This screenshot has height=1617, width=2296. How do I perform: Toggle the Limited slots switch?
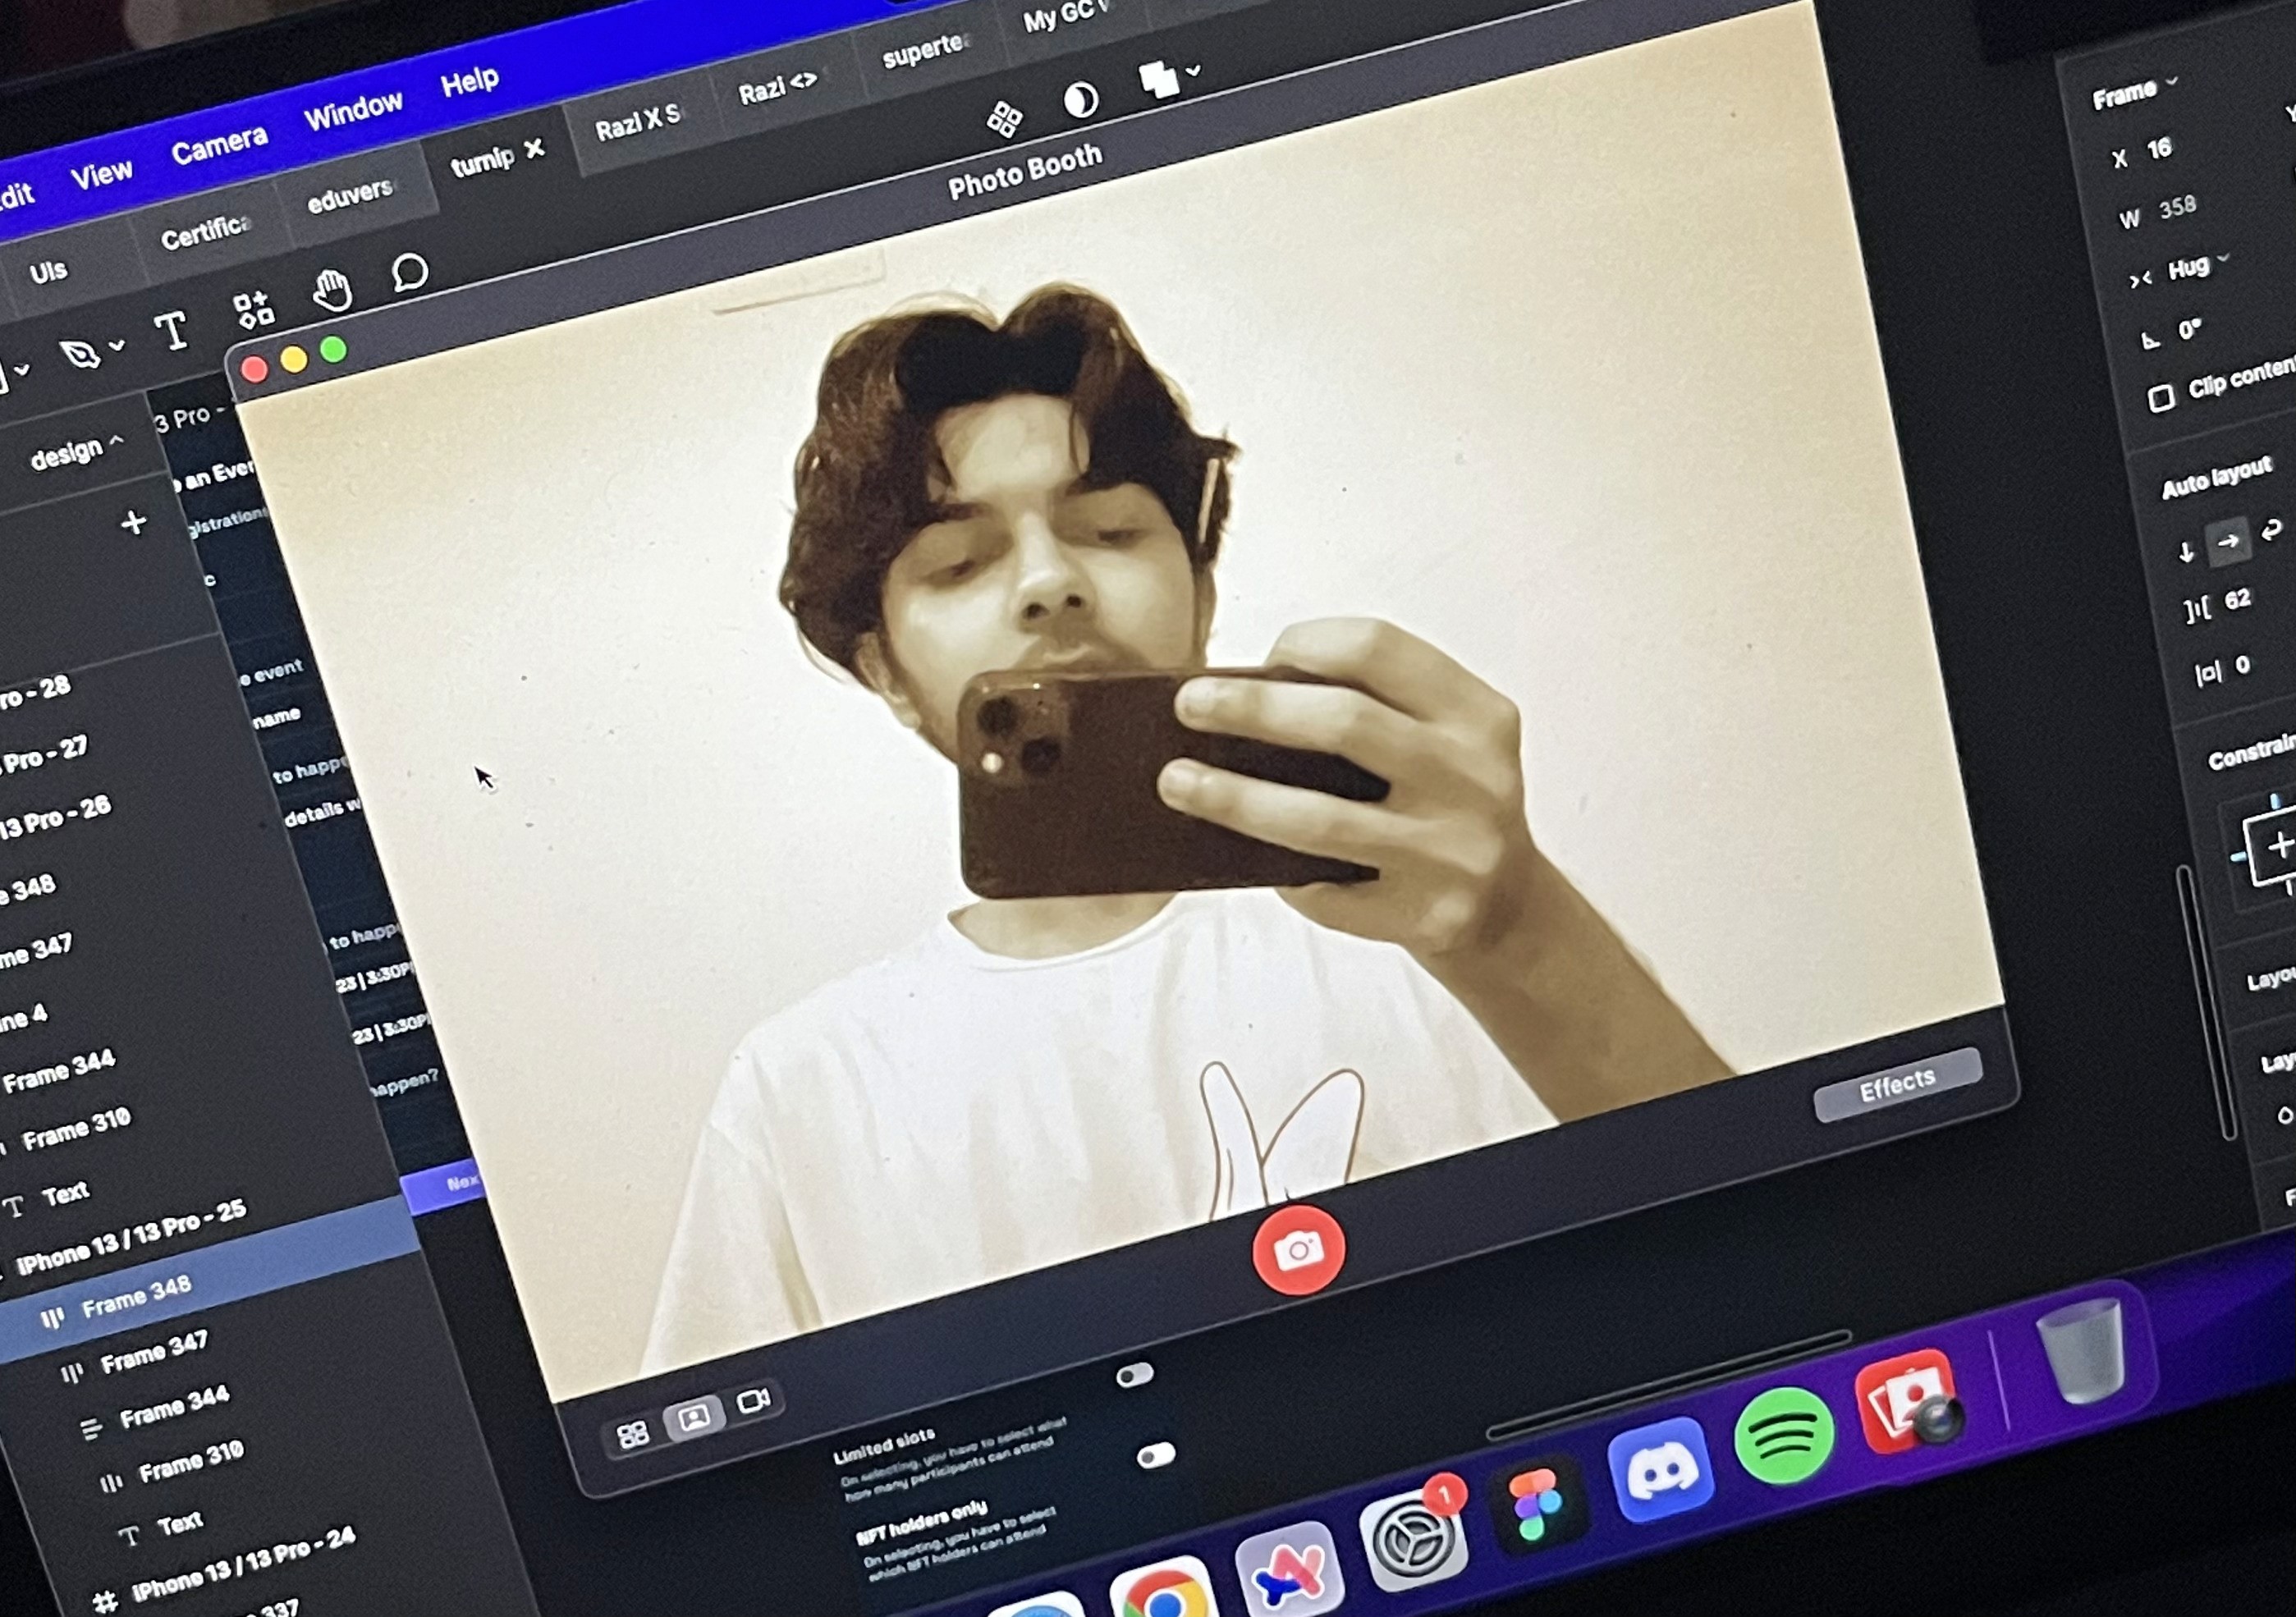pyautogui.click(x=1134, y=1376)
